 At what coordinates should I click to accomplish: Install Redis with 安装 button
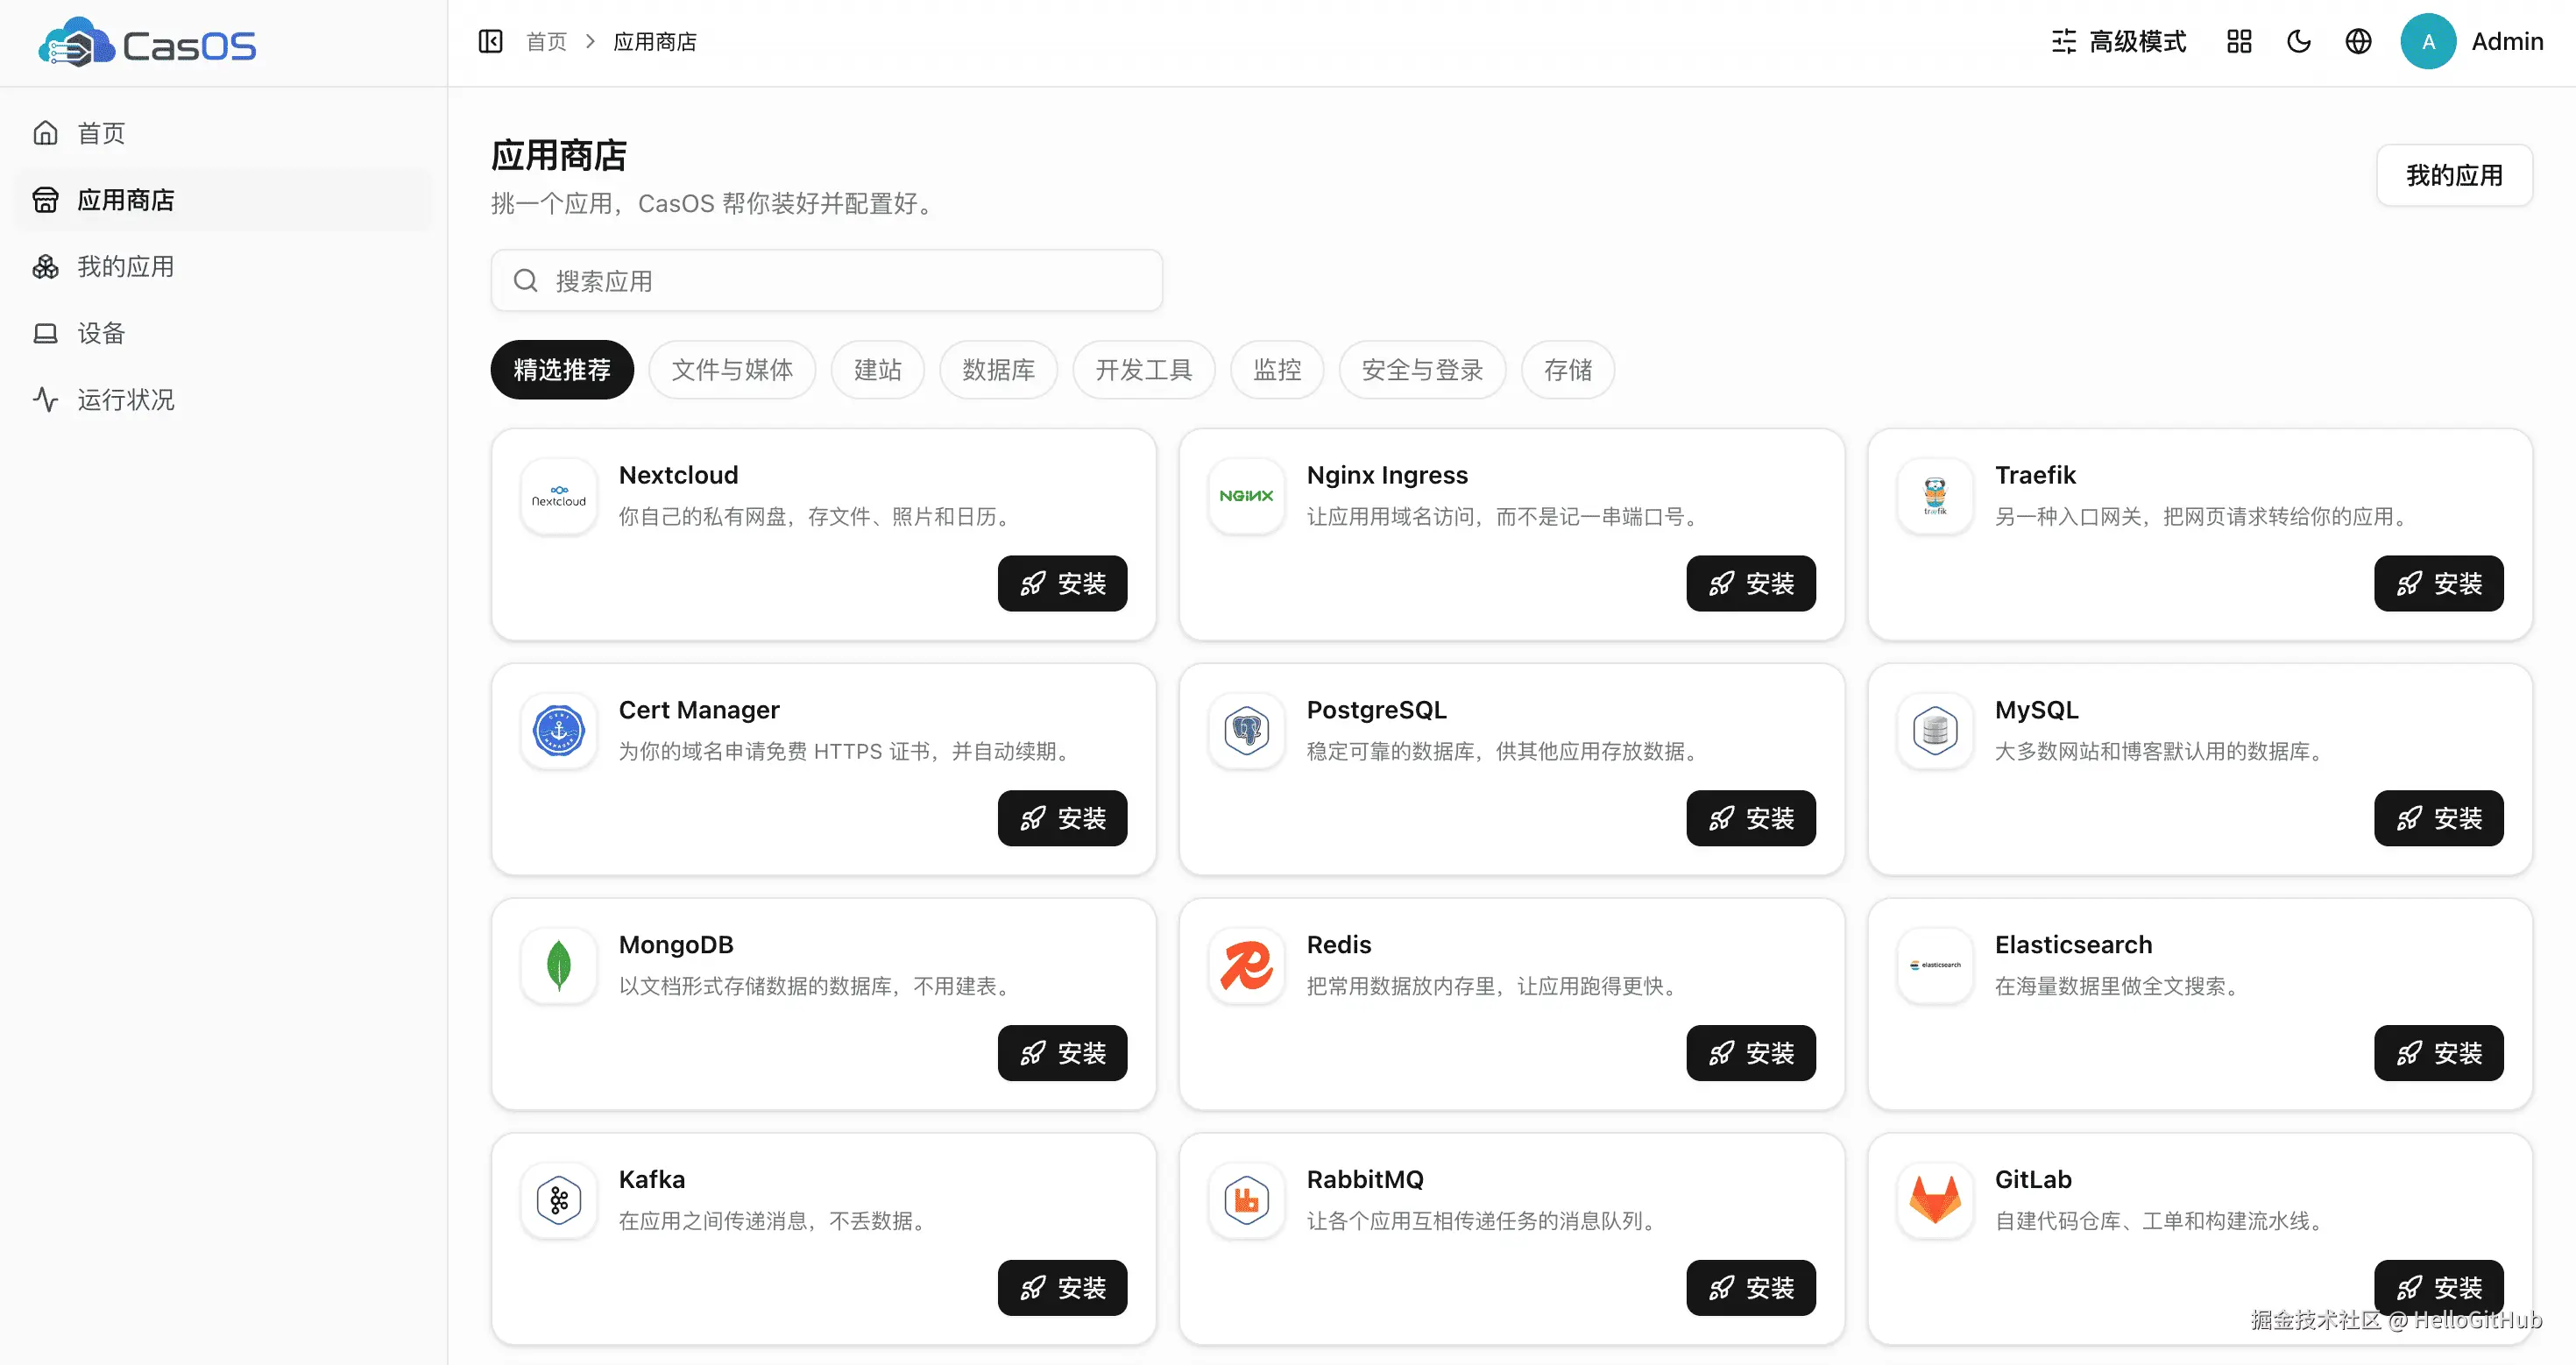(x=1751, y=1053)
